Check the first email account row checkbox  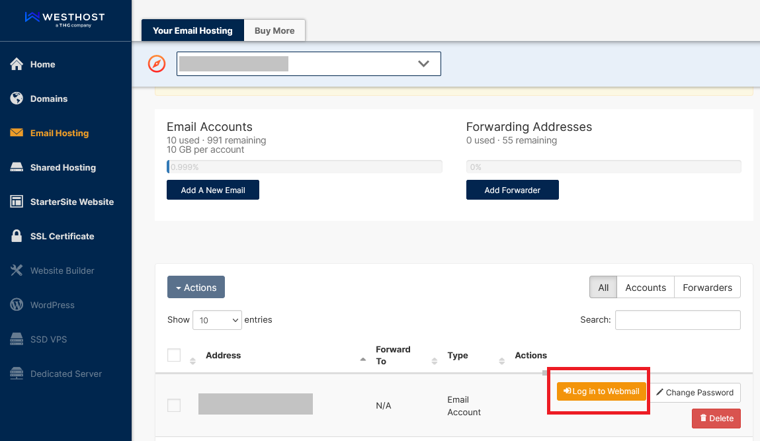click(174, 405)
